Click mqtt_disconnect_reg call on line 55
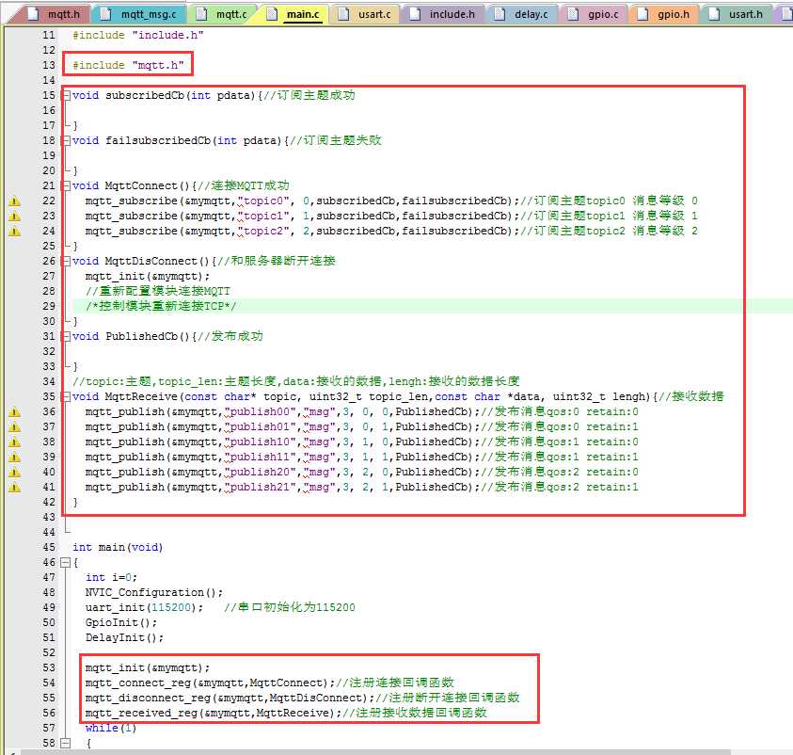This screenshot has width=793, height=755. coord(230,698)
